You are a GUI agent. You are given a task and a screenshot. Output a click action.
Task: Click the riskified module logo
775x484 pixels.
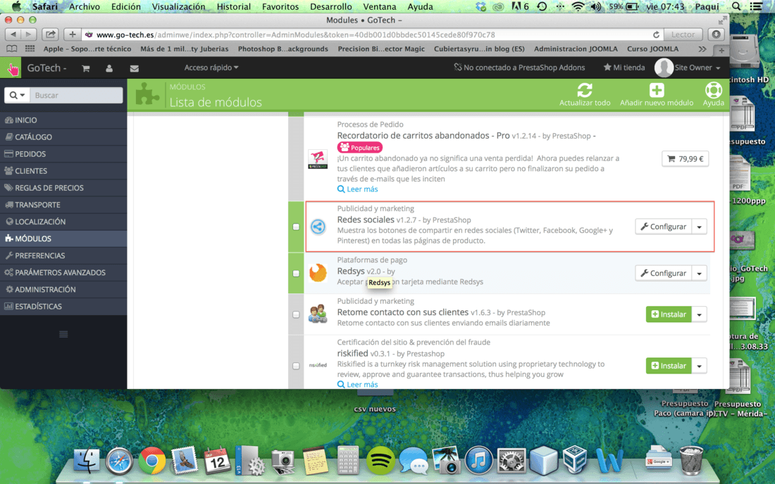point(318,365)
